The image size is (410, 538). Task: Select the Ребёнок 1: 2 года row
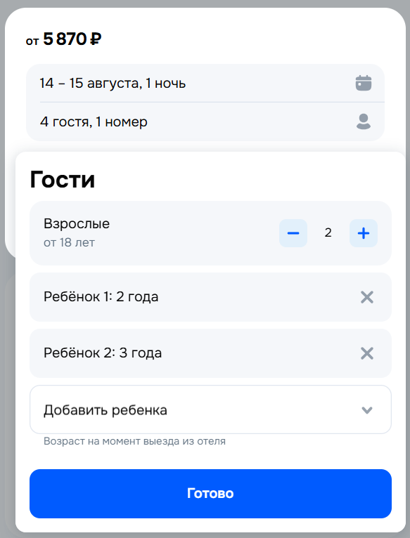coord(210,297)
